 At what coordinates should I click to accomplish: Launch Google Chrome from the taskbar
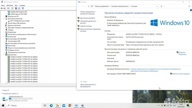click(70, 105)
